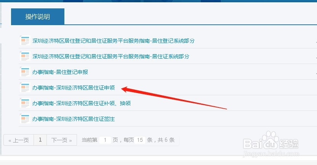Open link 服务指南-居住登记系统部分
Screen dimensions: 317x165
[114, 41]
